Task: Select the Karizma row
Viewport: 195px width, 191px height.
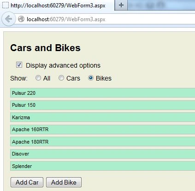Action: [x=102, y=117]
